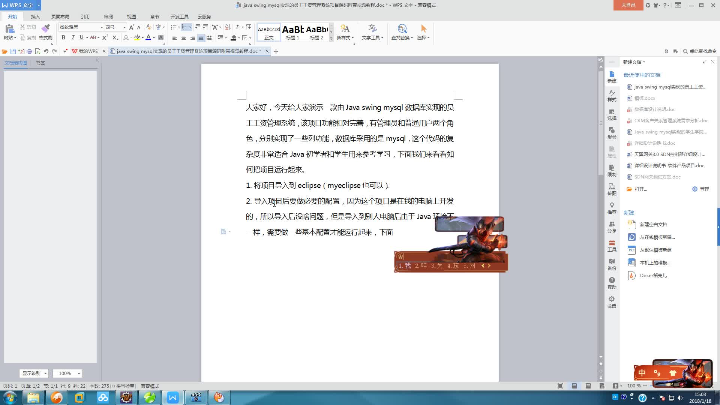
Task: Open the font size 四号 dropdown
Action: [124, 27]
